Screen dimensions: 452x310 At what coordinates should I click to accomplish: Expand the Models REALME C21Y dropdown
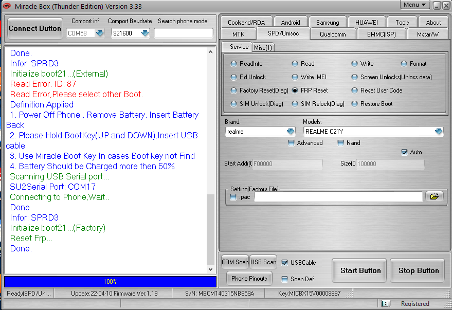point(439,132)
